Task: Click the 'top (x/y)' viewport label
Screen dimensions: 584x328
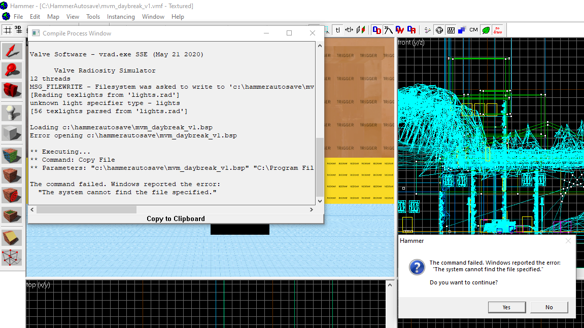Action: 38,285
